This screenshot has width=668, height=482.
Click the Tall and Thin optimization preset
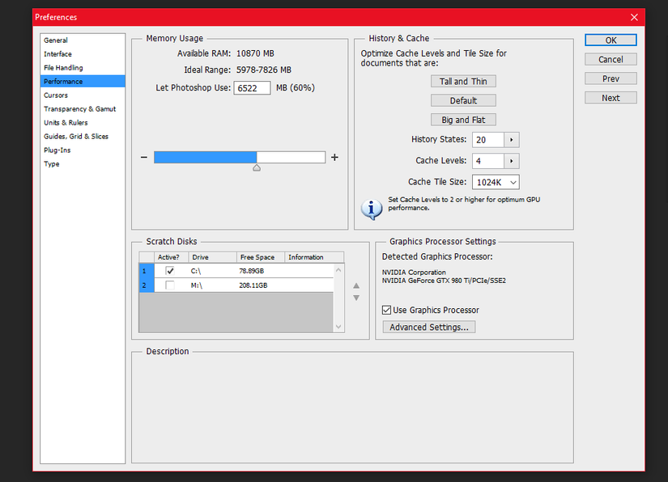point(463,81)
